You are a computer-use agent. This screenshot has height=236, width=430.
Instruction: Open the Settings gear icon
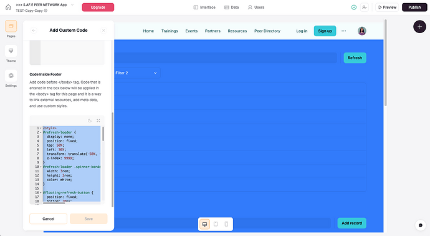coord(11,76)
